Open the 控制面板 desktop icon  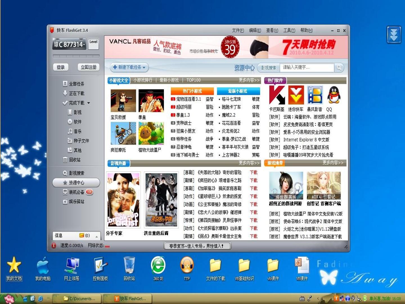[x=100, y=269]
